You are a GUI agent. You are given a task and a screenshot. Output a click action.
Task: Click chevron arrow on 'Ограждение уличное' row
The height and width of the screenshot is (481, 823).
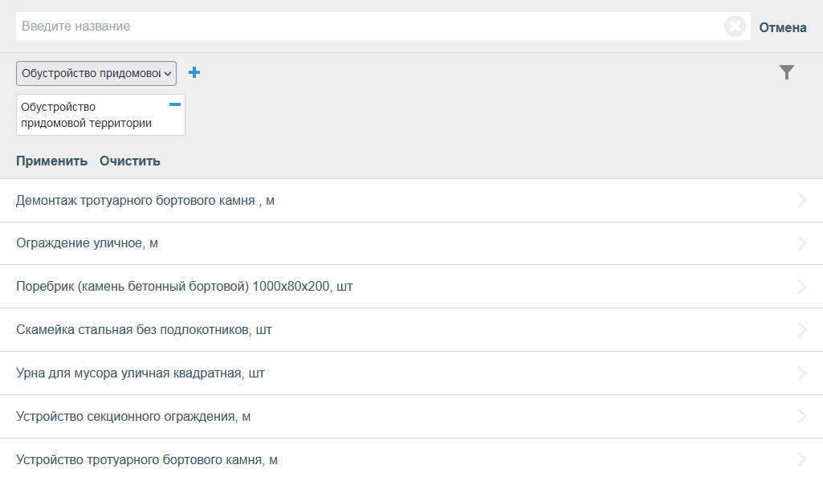click(x=801, y=243)
